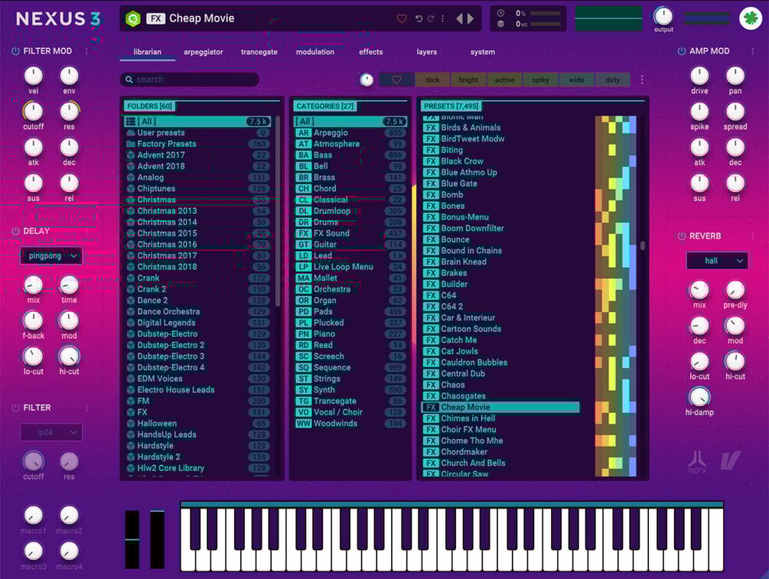Switch to the librarian tab

(x=147, y=52)
